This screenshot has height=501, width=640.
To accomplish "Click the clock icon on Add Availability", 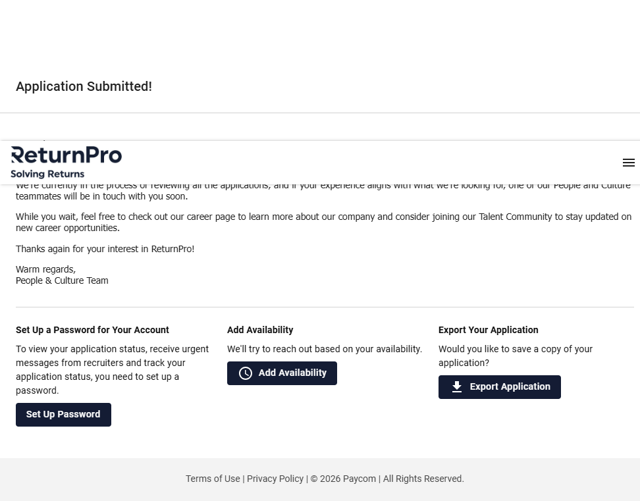I will point(246,373).
